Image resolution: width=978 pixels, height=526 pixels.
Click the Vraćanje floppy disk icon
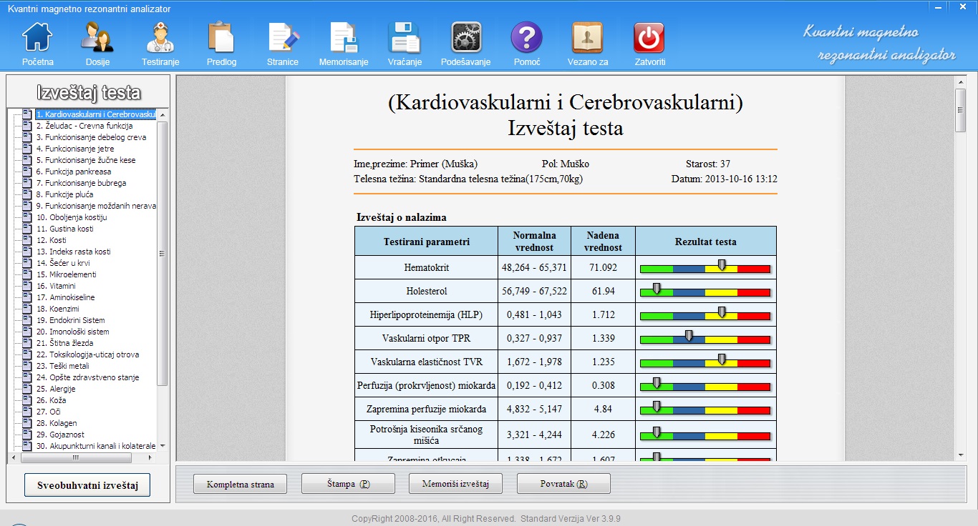pyautogui.click(x=405, y=38)
